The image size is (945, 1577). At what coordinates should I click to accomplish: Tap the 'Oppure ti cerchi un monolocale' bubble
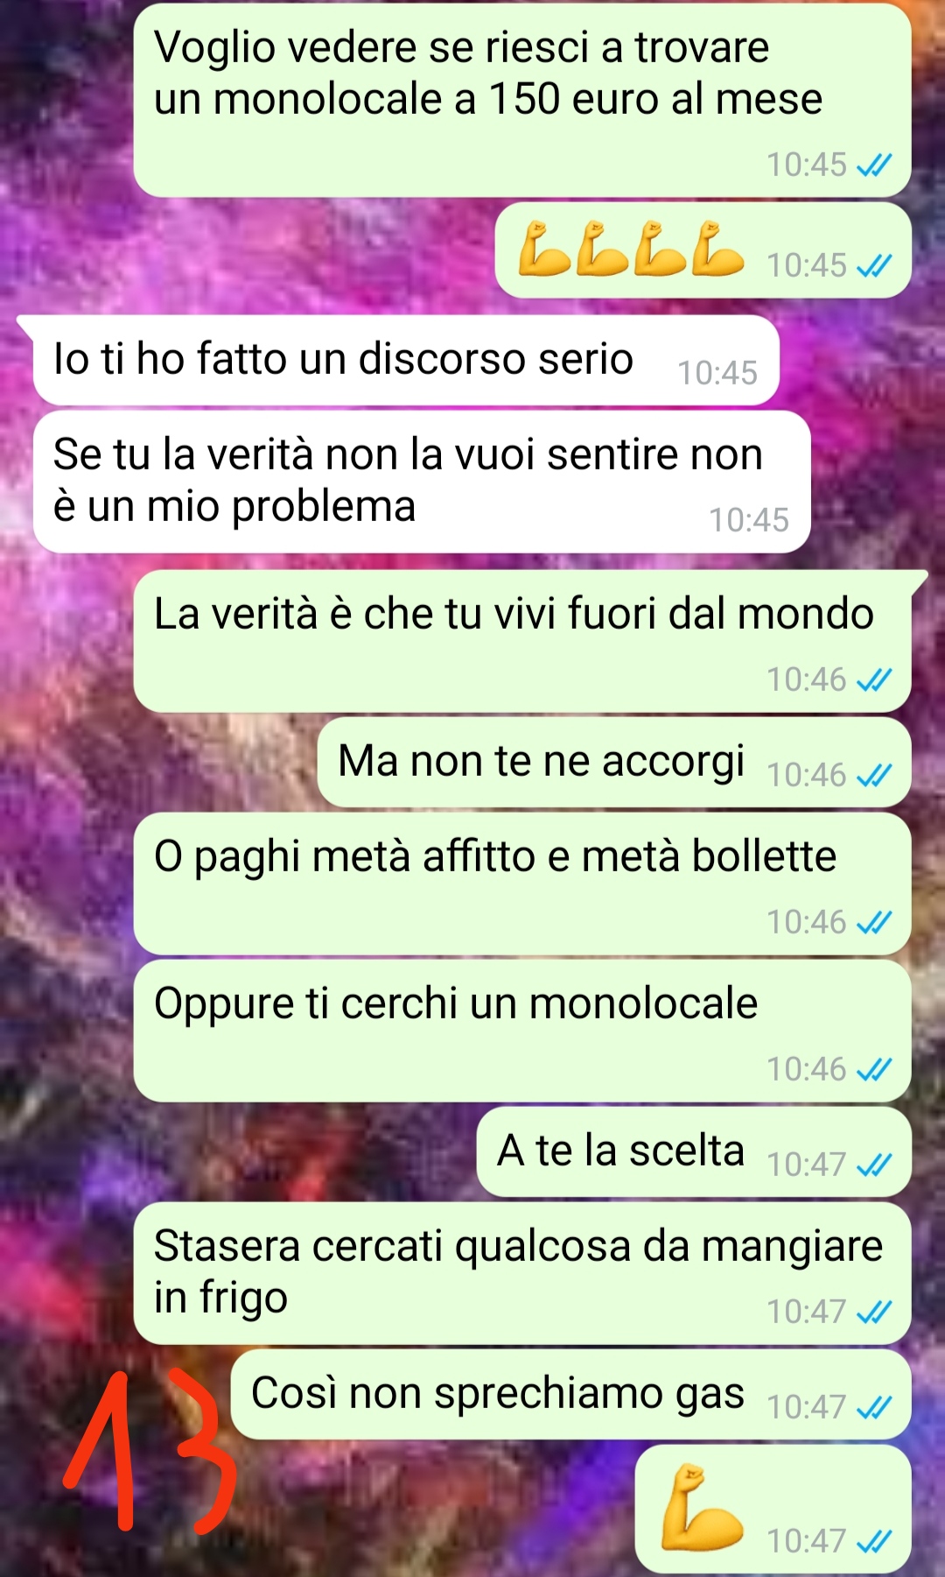coord(522,1031)
